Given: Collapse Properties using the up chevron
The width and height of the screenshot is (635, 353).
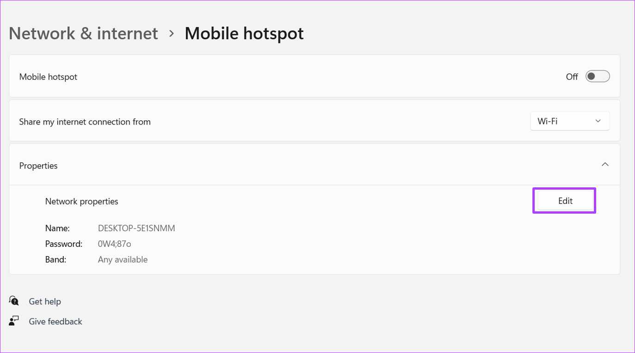Looking at the screenshot, I should pos(605,165).
